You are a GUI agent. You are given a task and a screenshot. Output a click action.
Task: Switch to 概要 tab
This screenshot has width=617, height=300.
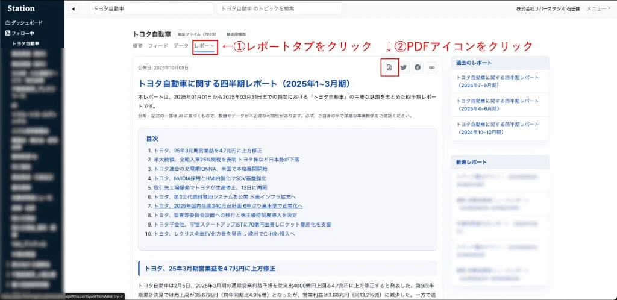click(138, 46)
